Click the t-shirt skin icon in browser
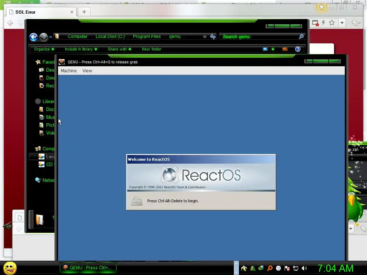This screenshot has height=275, width=367. [321, 7]
